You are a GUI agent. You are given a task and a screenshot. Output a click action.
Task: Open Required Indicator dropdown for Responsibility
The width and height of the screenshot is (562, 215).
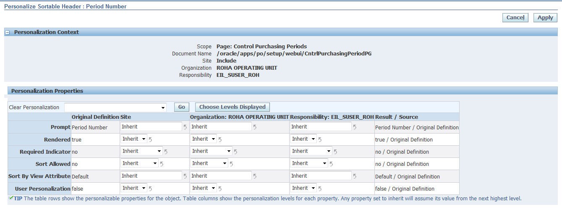click(x=311, y=151)
